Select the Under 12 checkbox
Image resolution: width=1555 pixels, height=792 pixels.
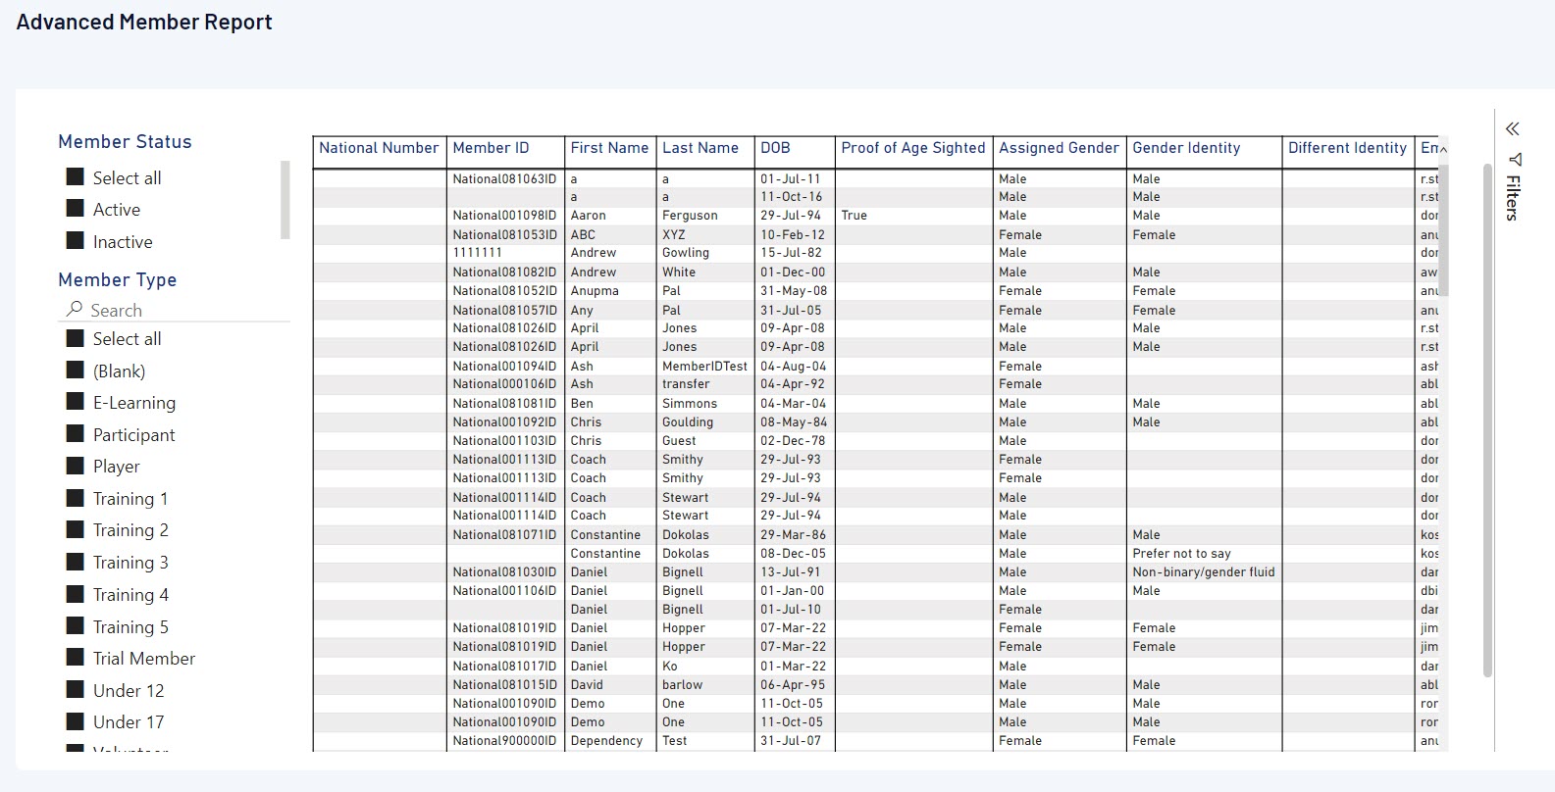click(x=76, y=690)
